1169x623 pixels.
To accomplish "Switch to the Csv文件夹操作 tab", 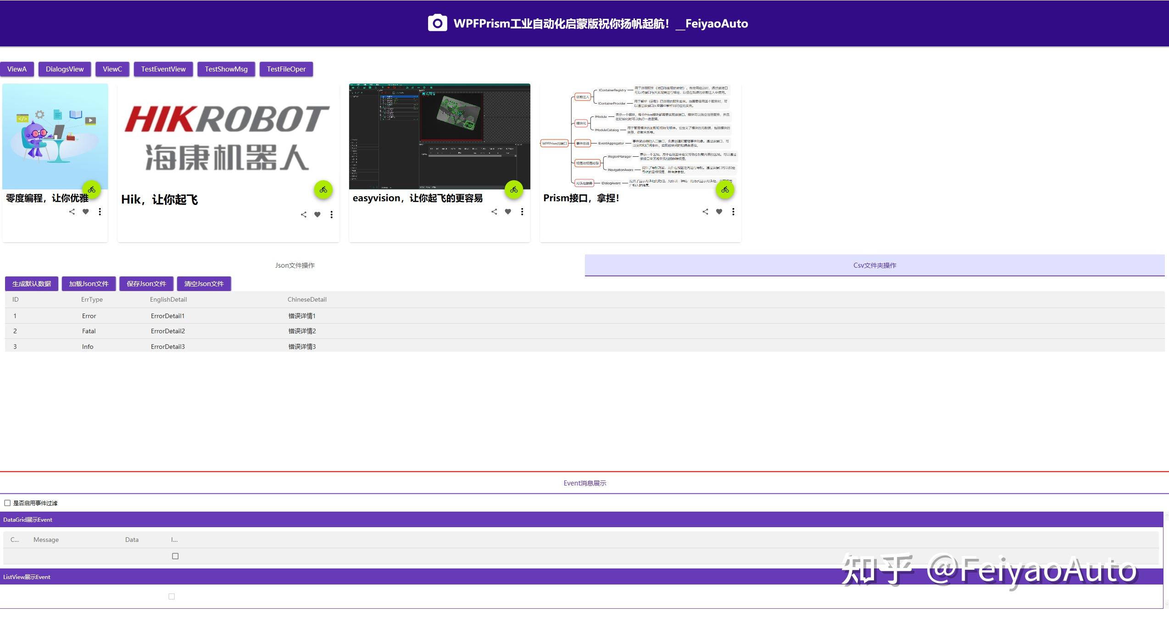I will coord(874,265).
